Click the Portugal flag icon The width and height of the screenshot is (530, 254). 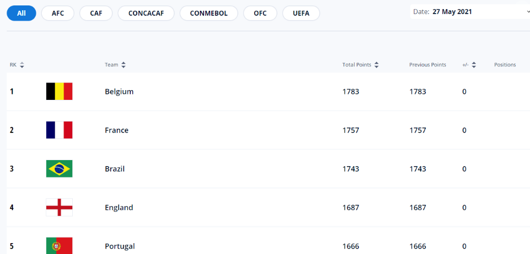pyautogui.click(x=59, y=246)
